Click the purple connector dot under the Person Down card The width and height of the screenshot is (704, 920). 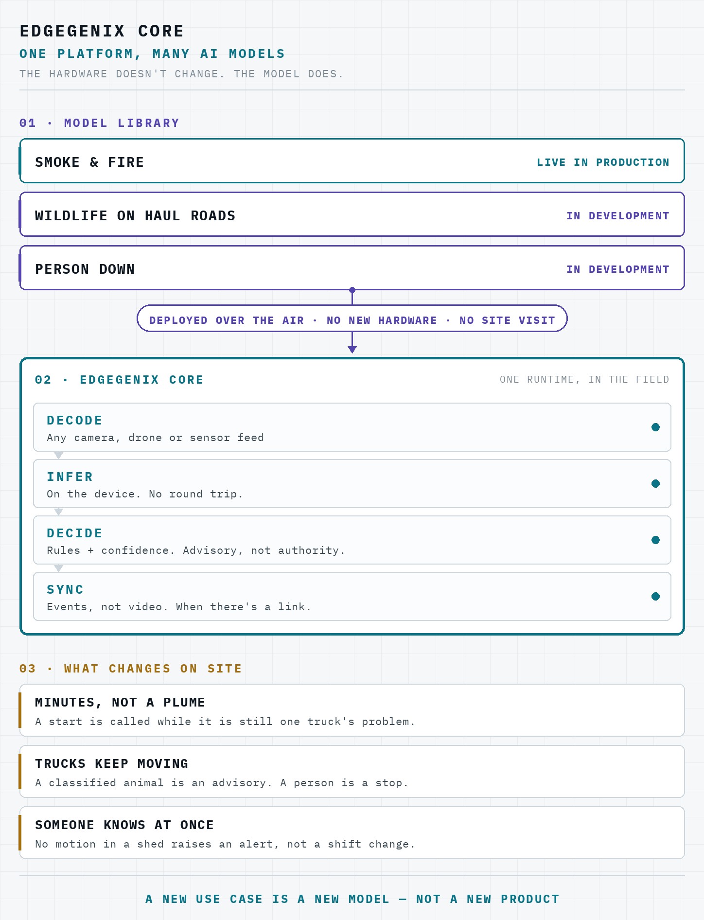pyautogui.click(x=352, y=290)
